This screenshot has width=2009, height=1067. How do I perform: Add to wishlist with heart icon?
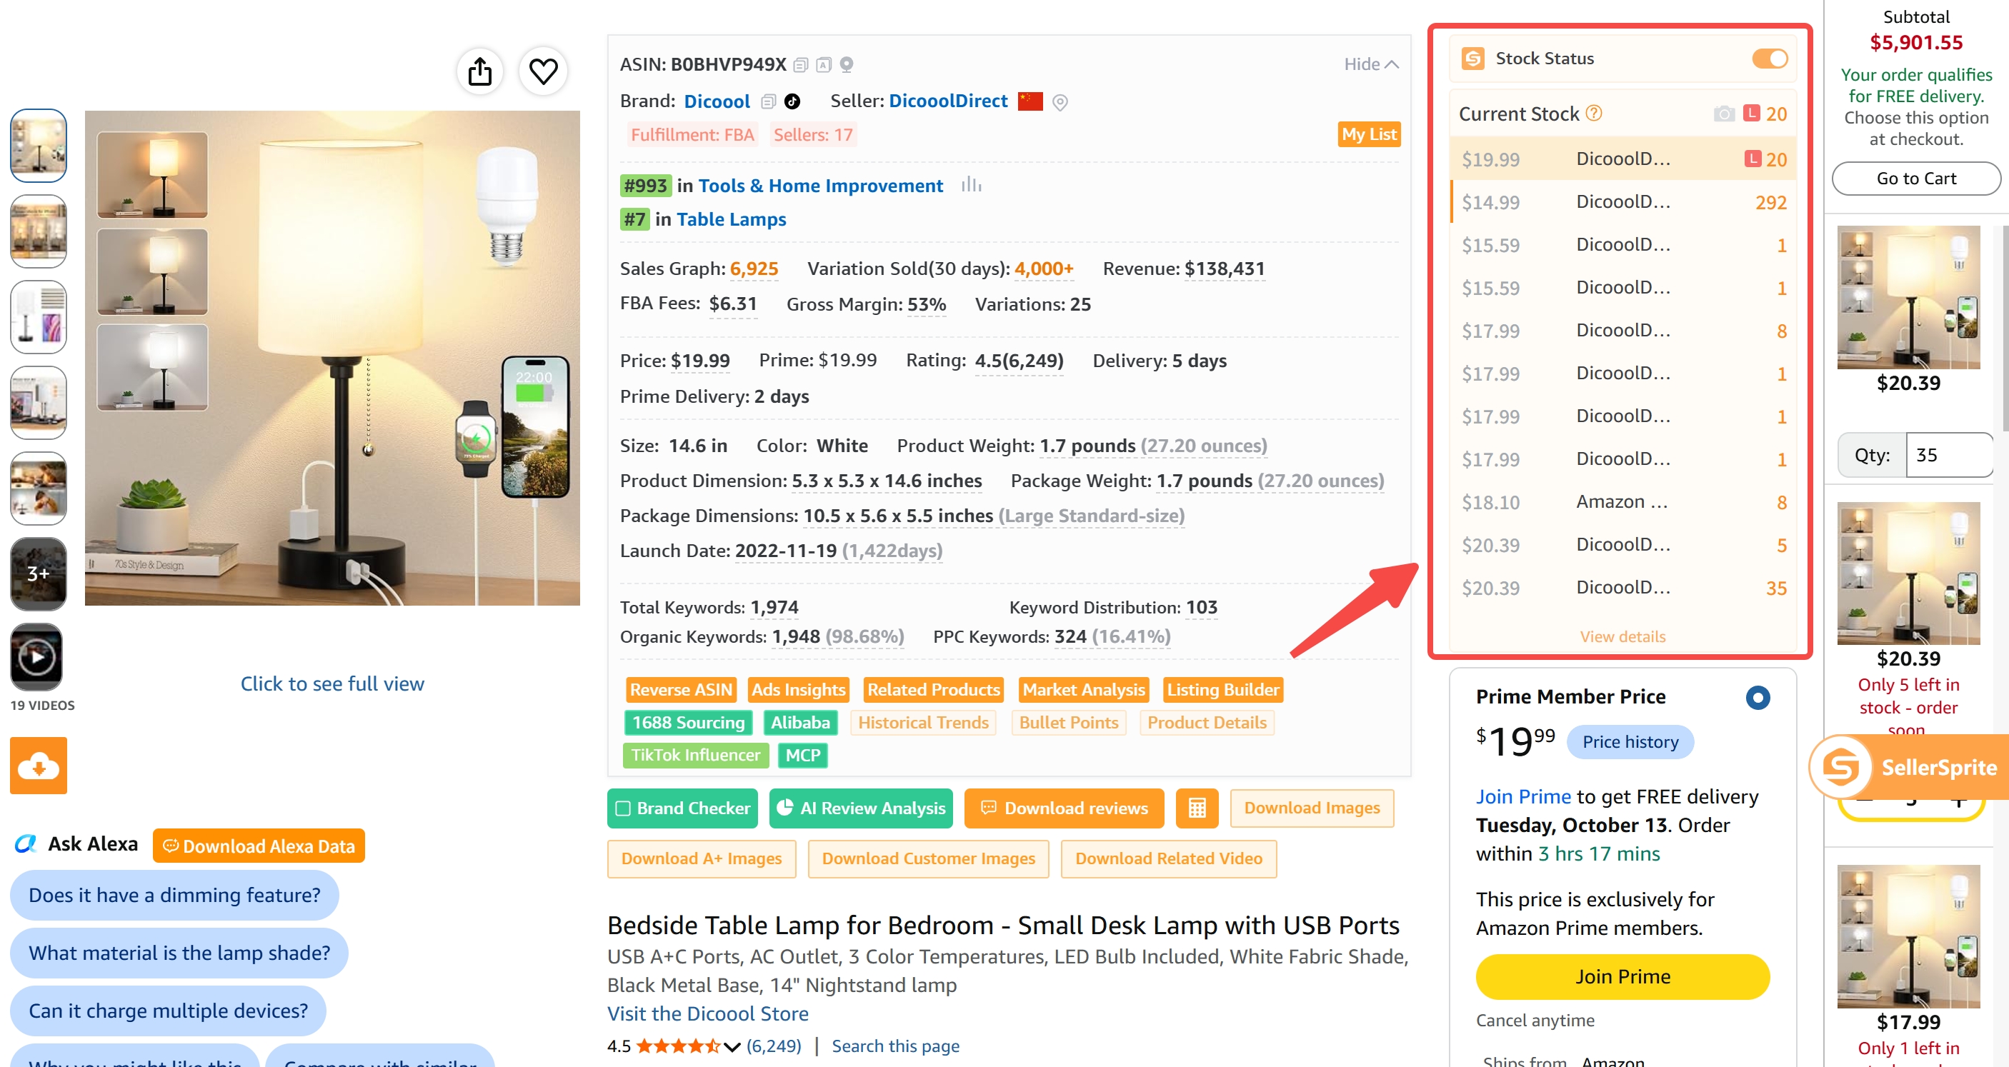point(543,71)
